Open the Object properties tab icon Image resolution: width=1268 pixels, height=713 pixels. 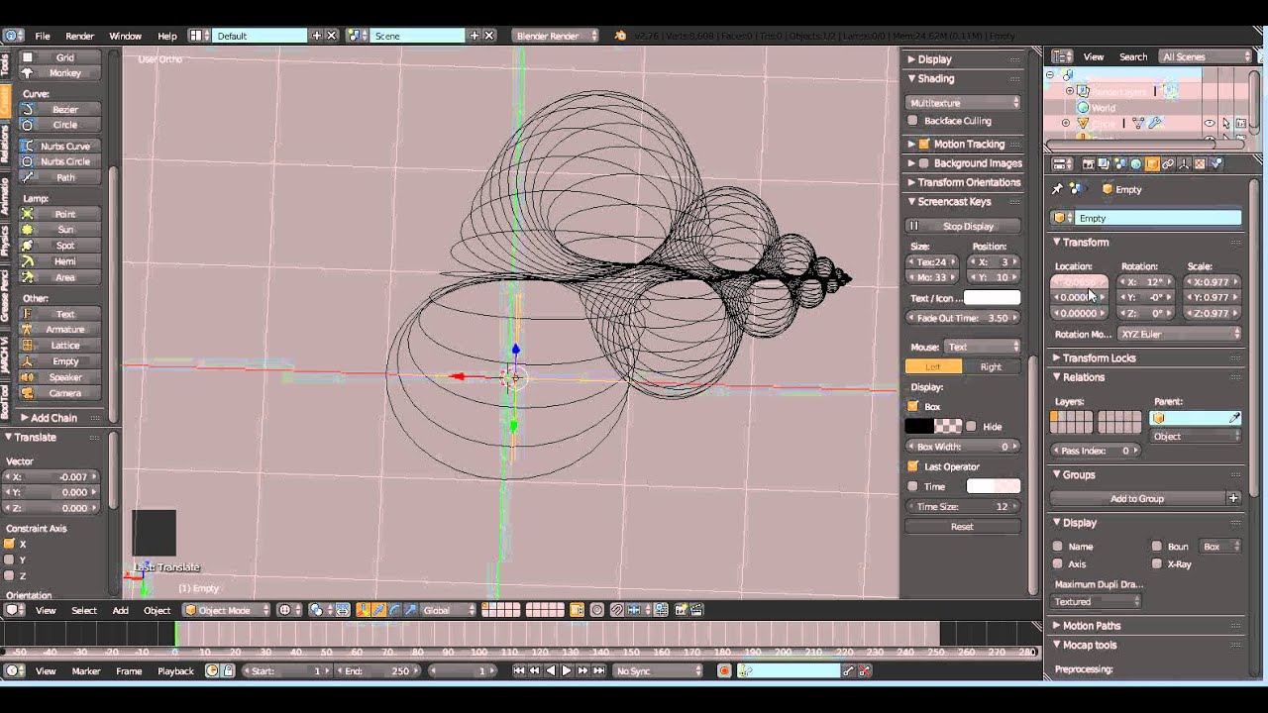(x=1152, y=164)
